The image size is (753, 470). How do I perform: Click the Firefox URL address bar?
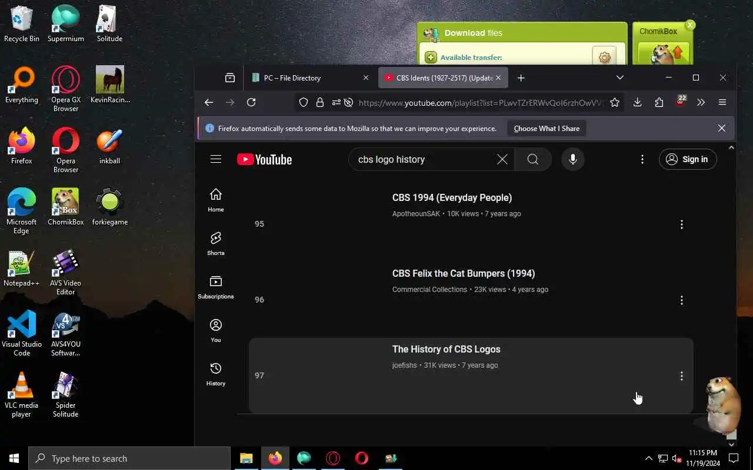point(479,103)
